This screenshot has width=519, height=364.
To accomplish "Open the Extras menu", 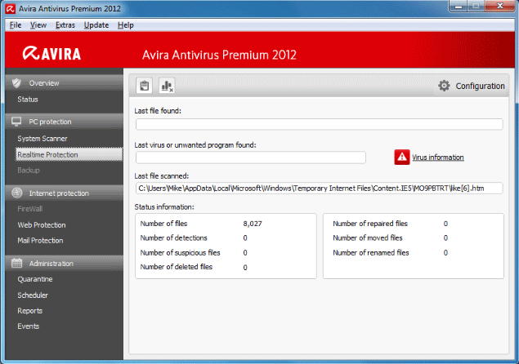I will tap(65, 25).
